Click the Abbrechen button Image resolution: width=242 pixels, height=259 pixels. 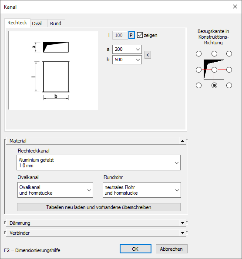pyautogui.click(x=171, y=249)
